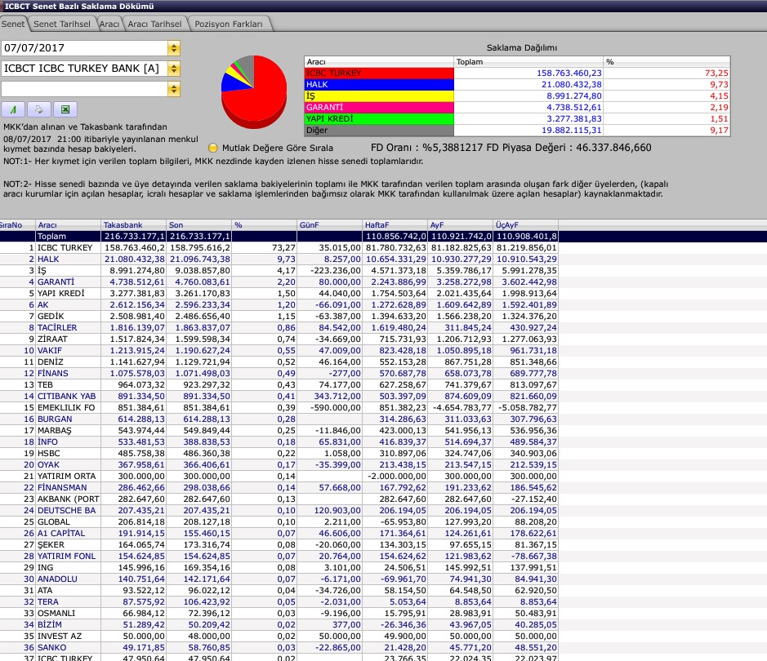The height and width of the screenshot is (661, 767).
Task: Open the Aracı tab
Action: (x=109, y=24)
